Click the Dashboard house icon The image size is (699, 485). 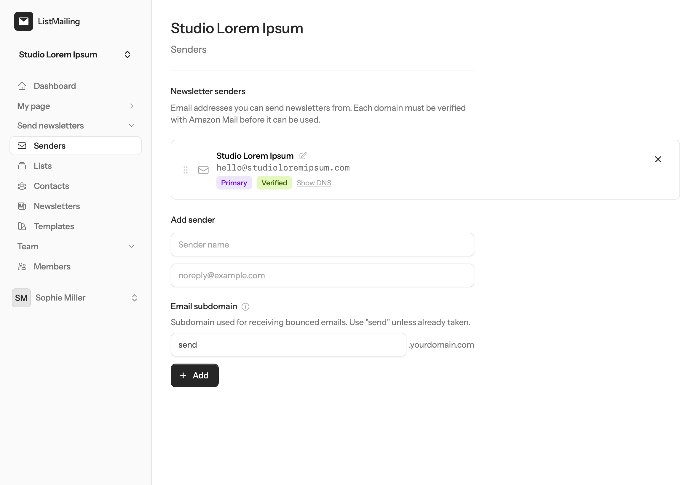22,86
